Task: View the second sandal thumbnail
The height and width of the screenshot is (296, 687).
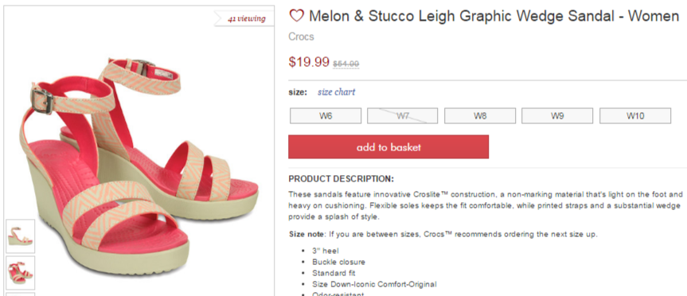Action: (x=20, y=273)
